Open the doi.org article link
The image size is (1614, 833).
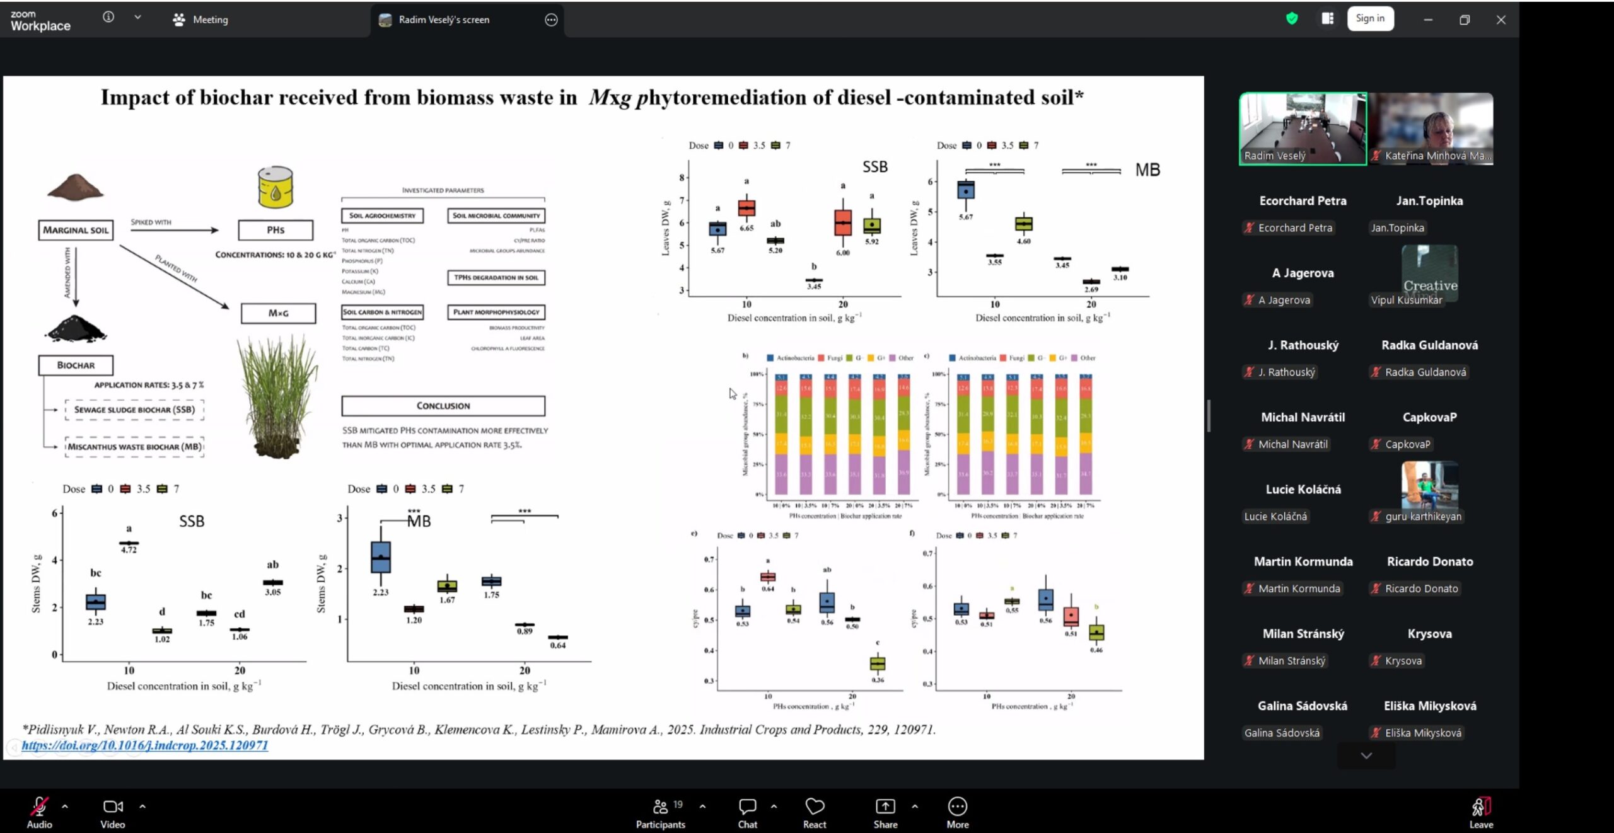[145, 745]
